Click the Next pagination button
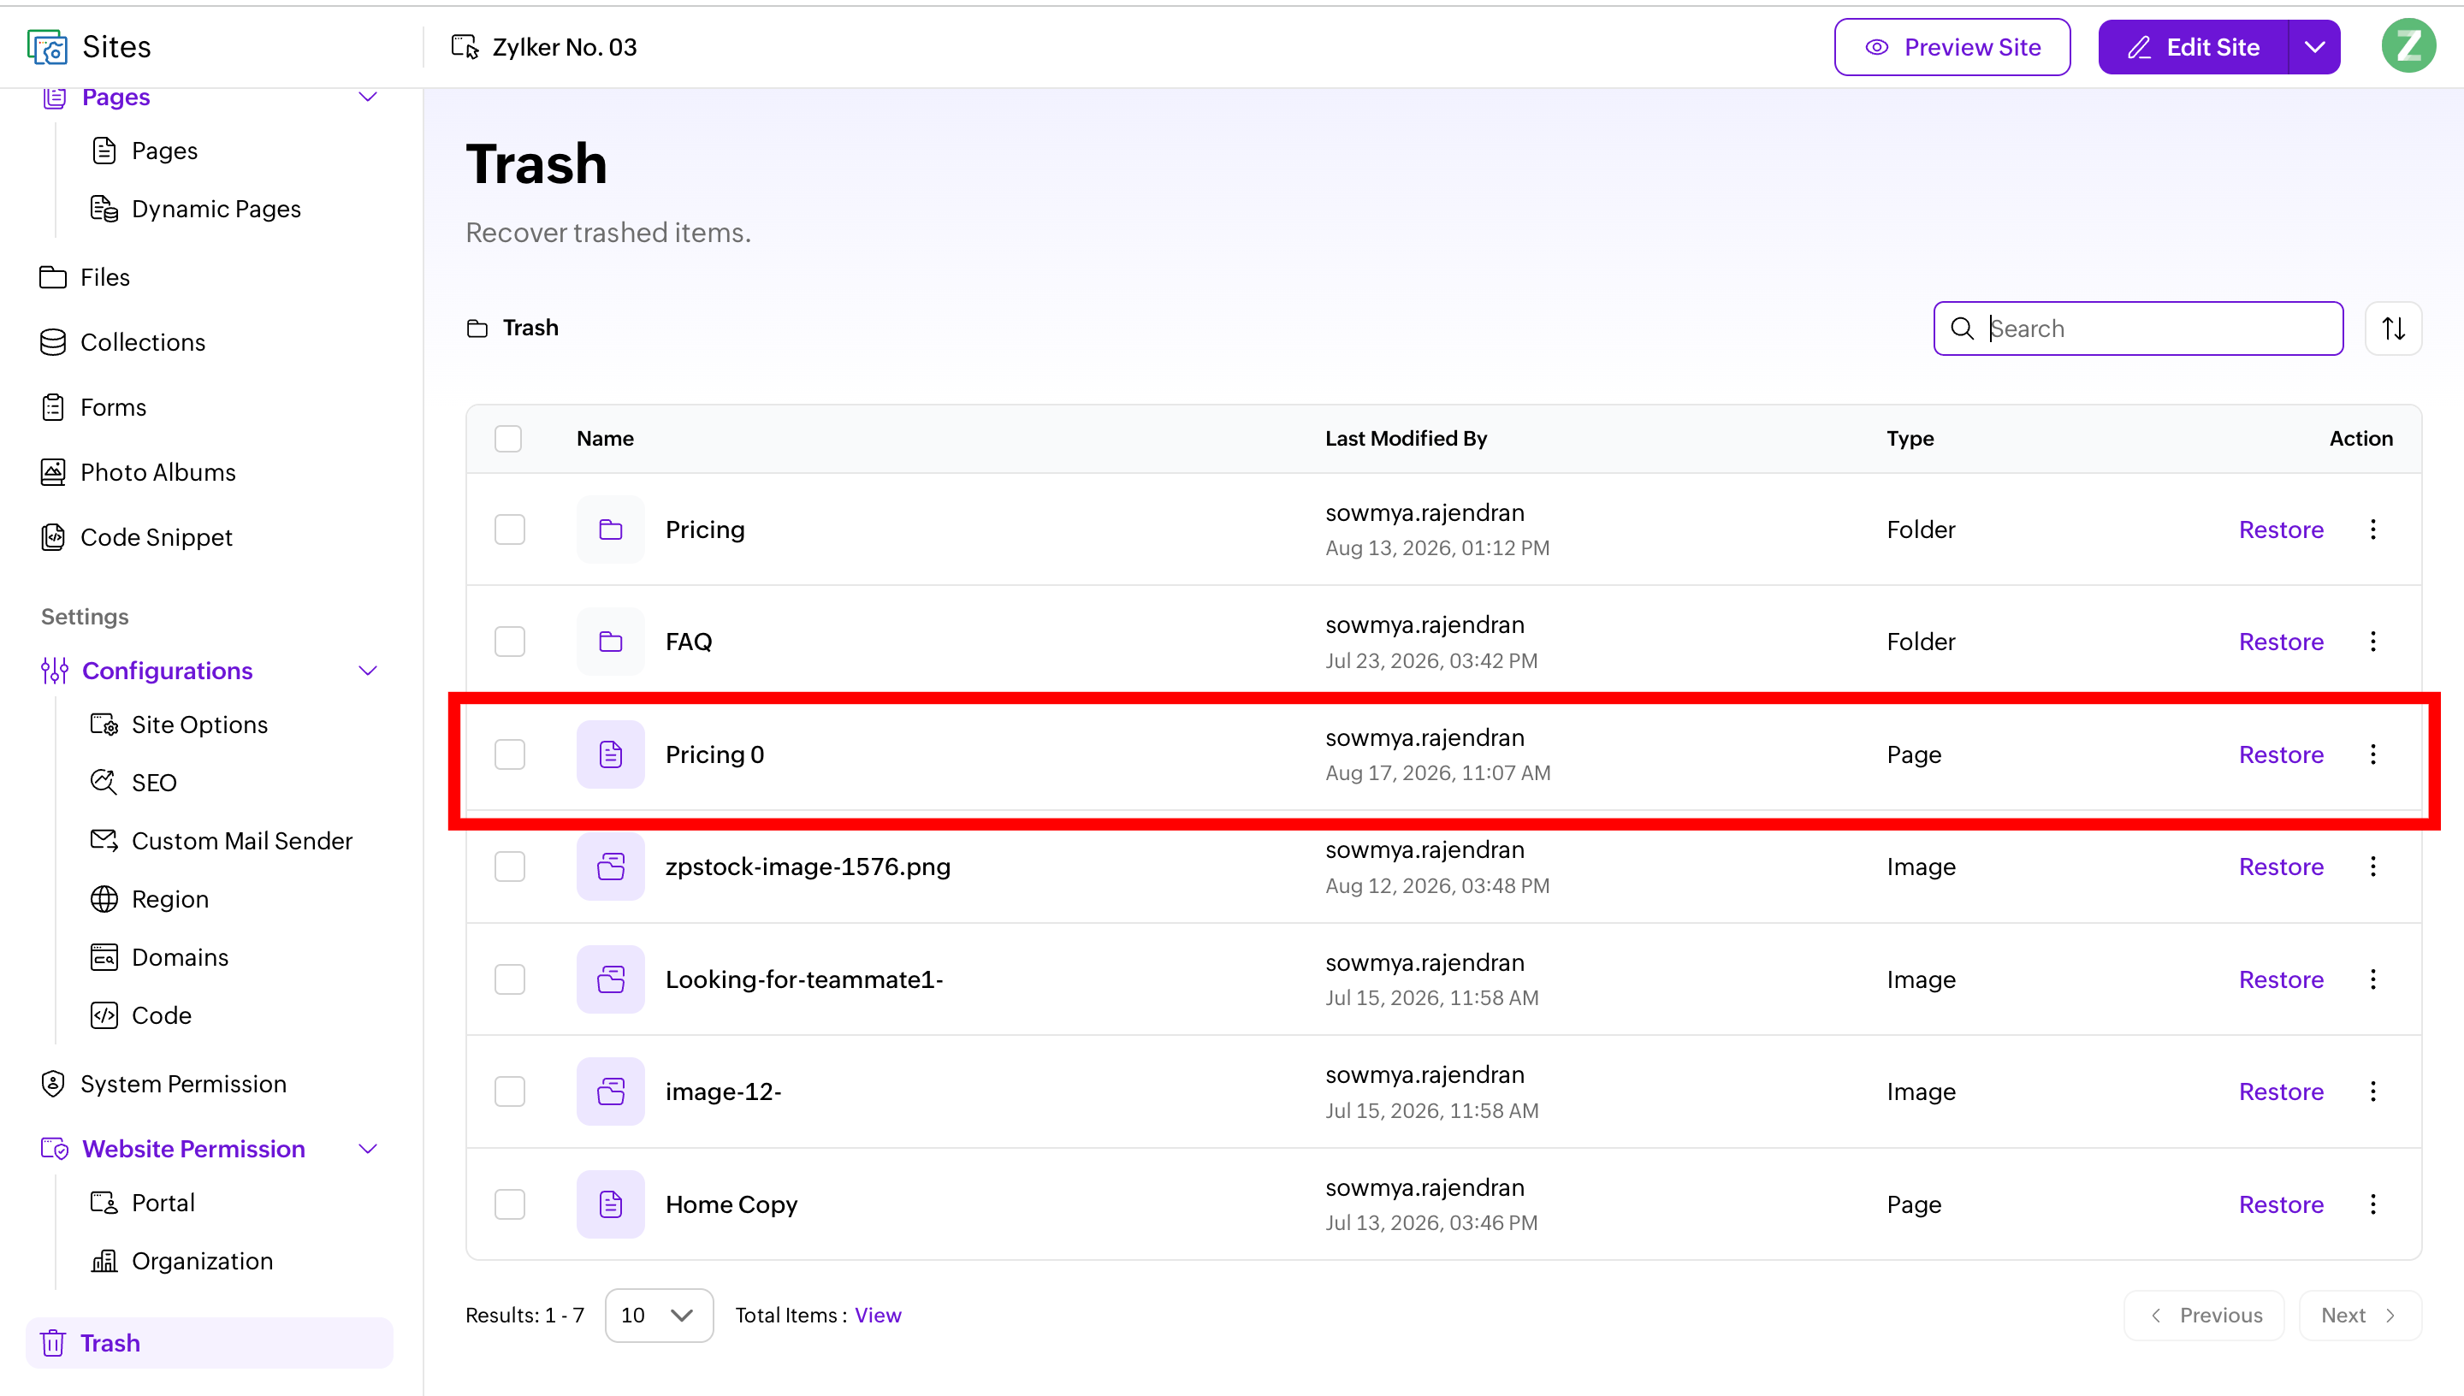 click(2359, 1316)
